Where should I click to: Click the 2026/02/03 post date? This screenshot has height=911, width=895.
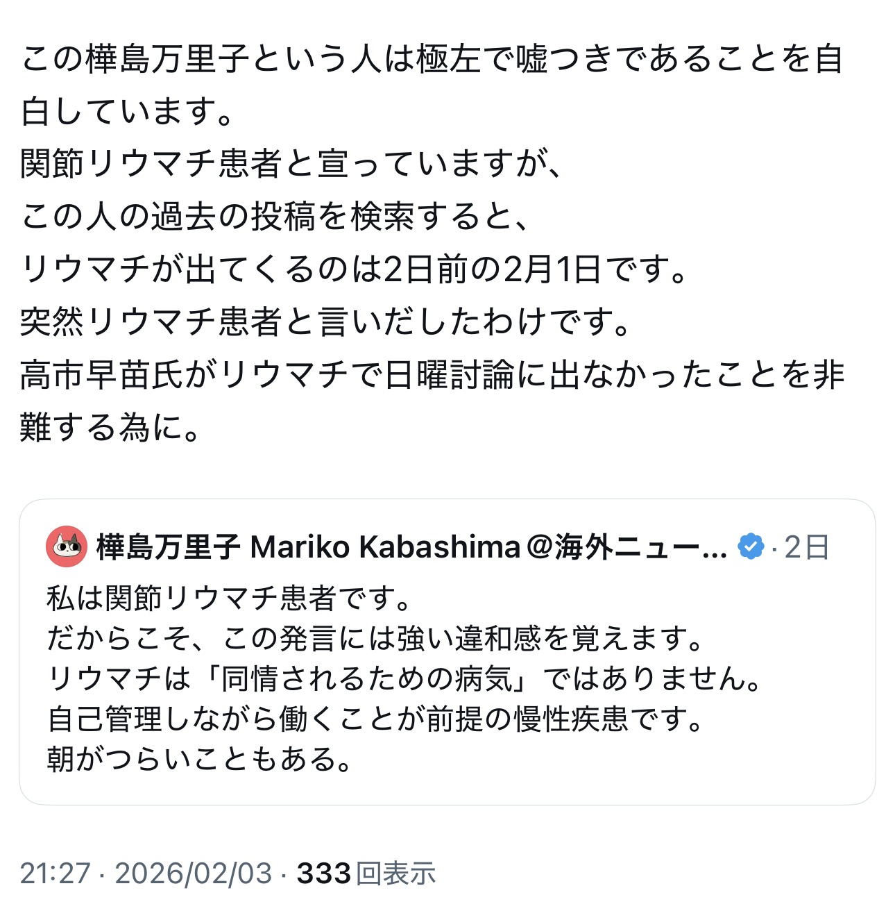pos(193,873)
